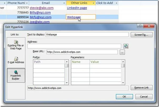Click the Remove Link button
159x107 pixels.
[x=142, y=87]
